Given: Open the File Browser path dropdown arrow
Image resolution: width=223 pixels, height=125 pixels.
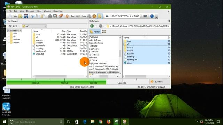Looking at the screenshot, I should pos(169,26).
